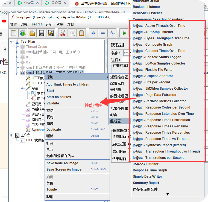Open the 选项 menu
Screen dimensions: 208x202
(60, 24)
